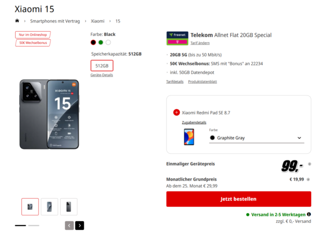Choose the 512GB storage capacity option

102,66
